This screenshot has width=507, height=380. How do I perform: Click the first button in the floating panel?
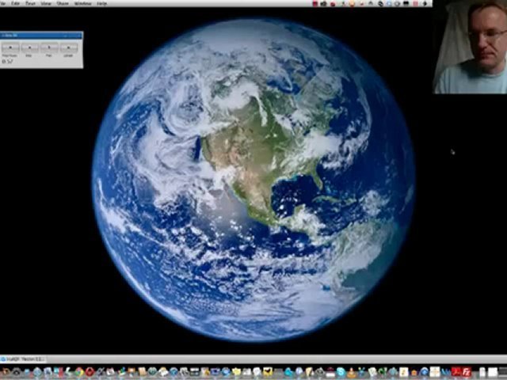click(x=10, y=47)
